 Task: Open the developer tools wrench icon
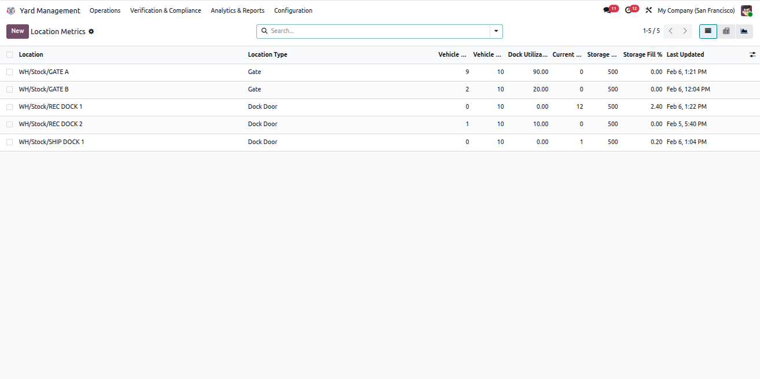(x=649, y=10)
